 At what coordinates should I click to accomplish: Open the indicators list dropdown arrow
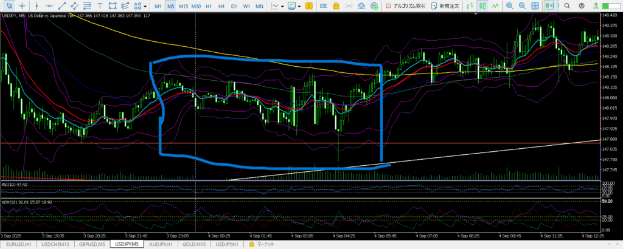point(283,5)
